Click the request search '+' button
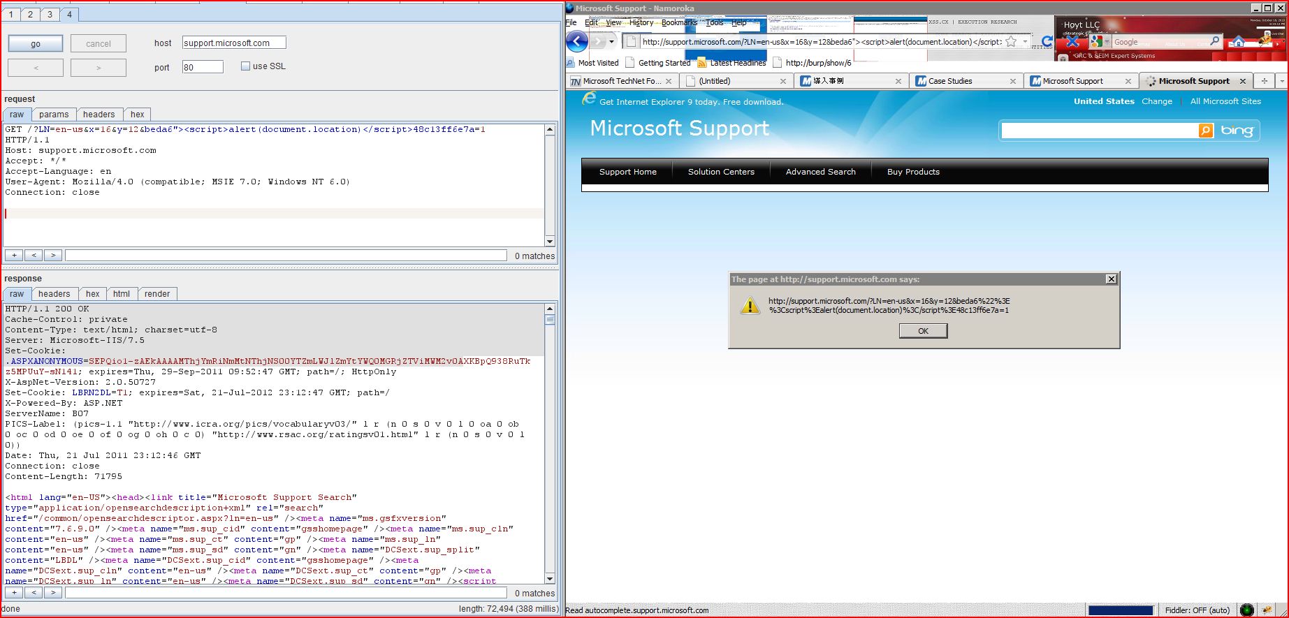The height and width of the screenshot is (618, 1289). coord(14,256)
